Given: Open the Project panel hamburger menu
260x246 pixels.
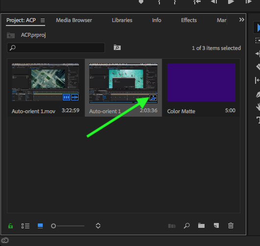Looking at the screenshot, I should 43,20.
